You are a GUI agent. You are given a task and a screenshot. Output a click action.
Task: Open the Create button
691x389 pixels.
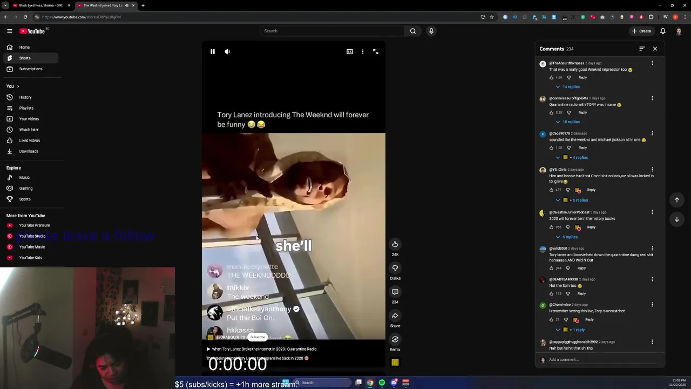pos(642,31)
